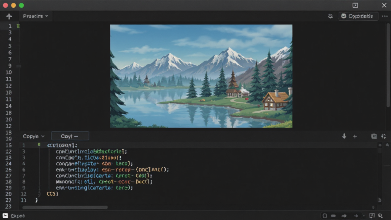
Task: Click the code line ending with "(DNC]AAL();"
Action: (x=113, y=170)
